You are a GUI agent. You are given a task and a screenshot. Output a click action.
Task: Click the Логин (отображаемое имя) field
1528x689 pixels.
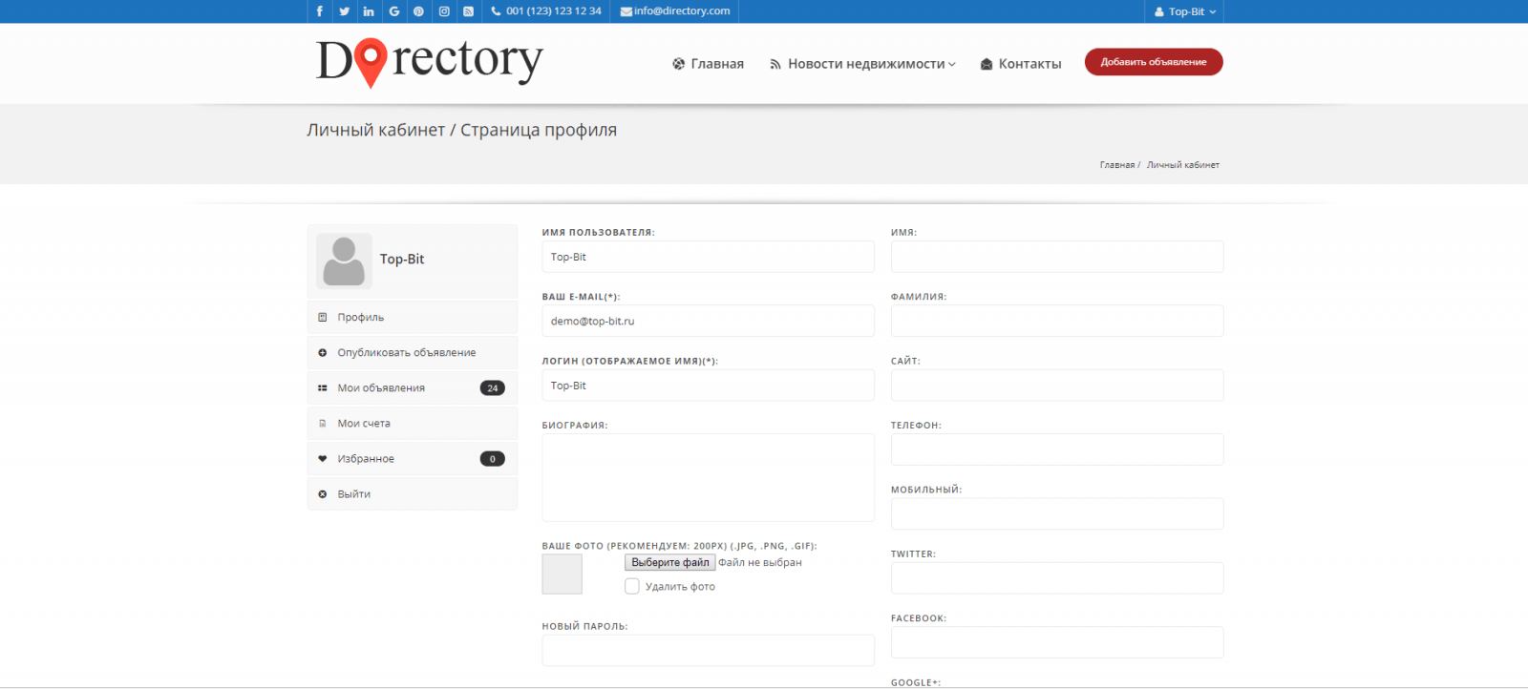click(x=708, y=386)
